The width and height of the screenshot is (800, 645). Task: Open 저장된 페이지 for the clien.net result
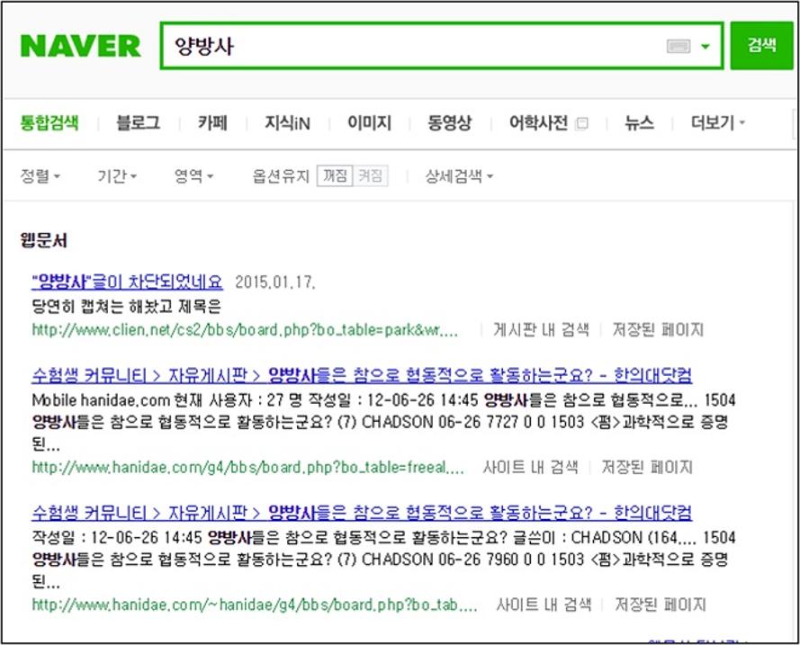658,330
